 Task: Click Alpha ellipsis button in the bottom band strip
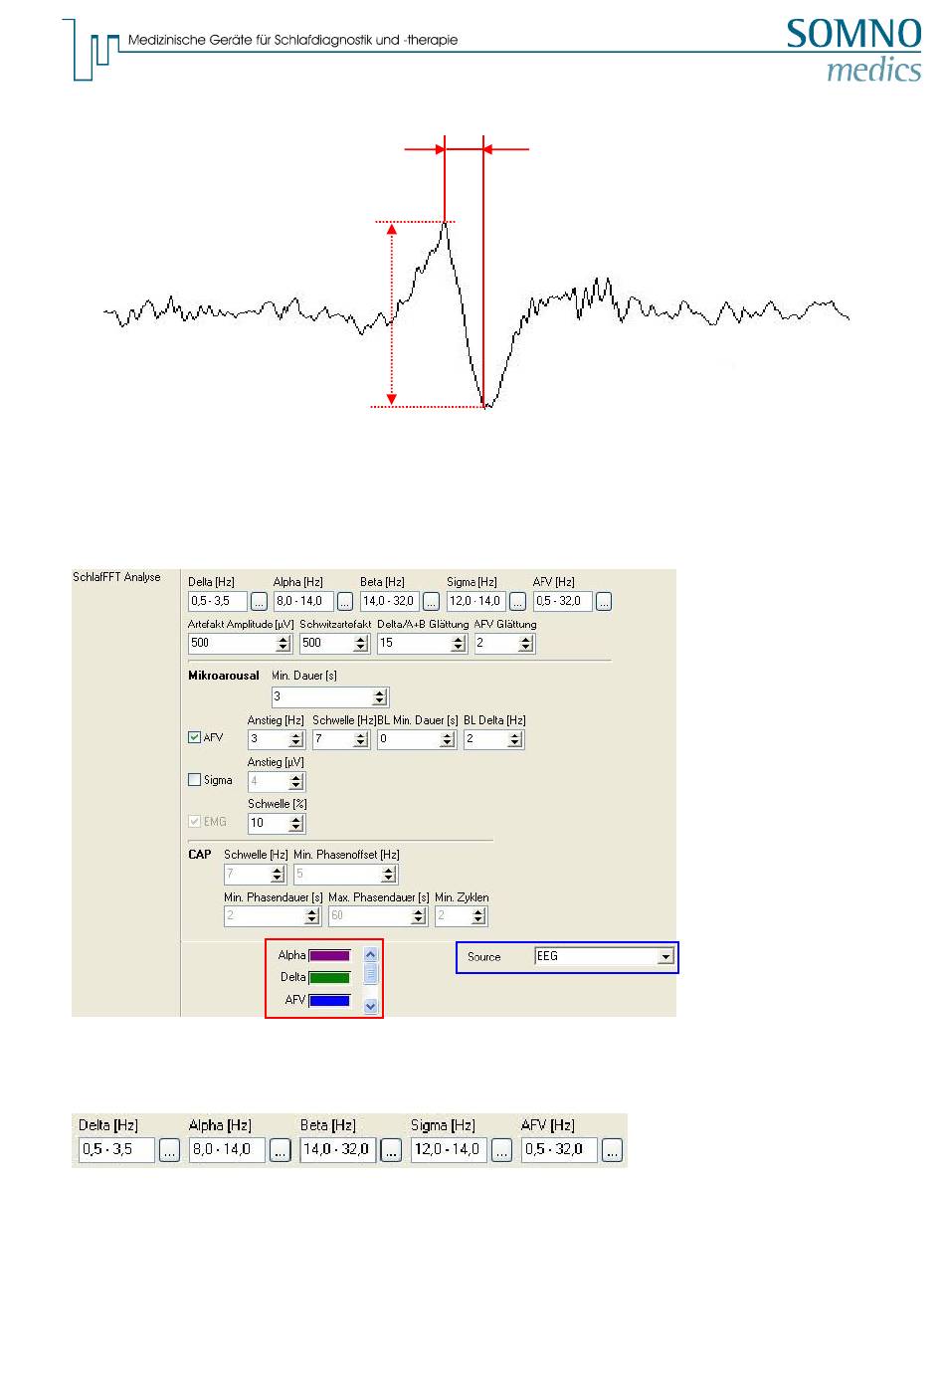point(281,1150)
